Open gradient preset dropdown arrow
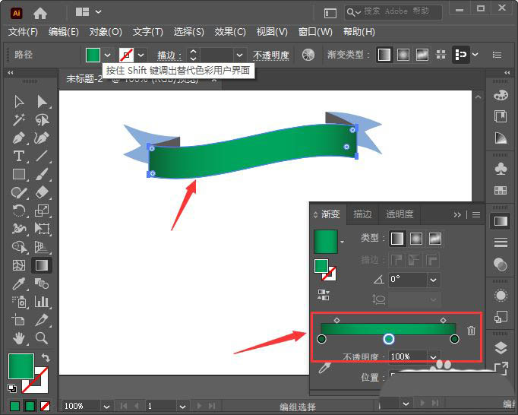Viewport: 518px width, 415px height. coord(342,242)
